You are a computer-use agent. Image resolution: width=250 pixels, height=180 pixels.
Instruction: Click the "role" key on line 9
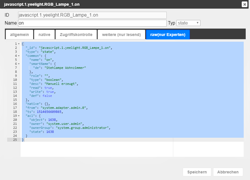[35, 76]
